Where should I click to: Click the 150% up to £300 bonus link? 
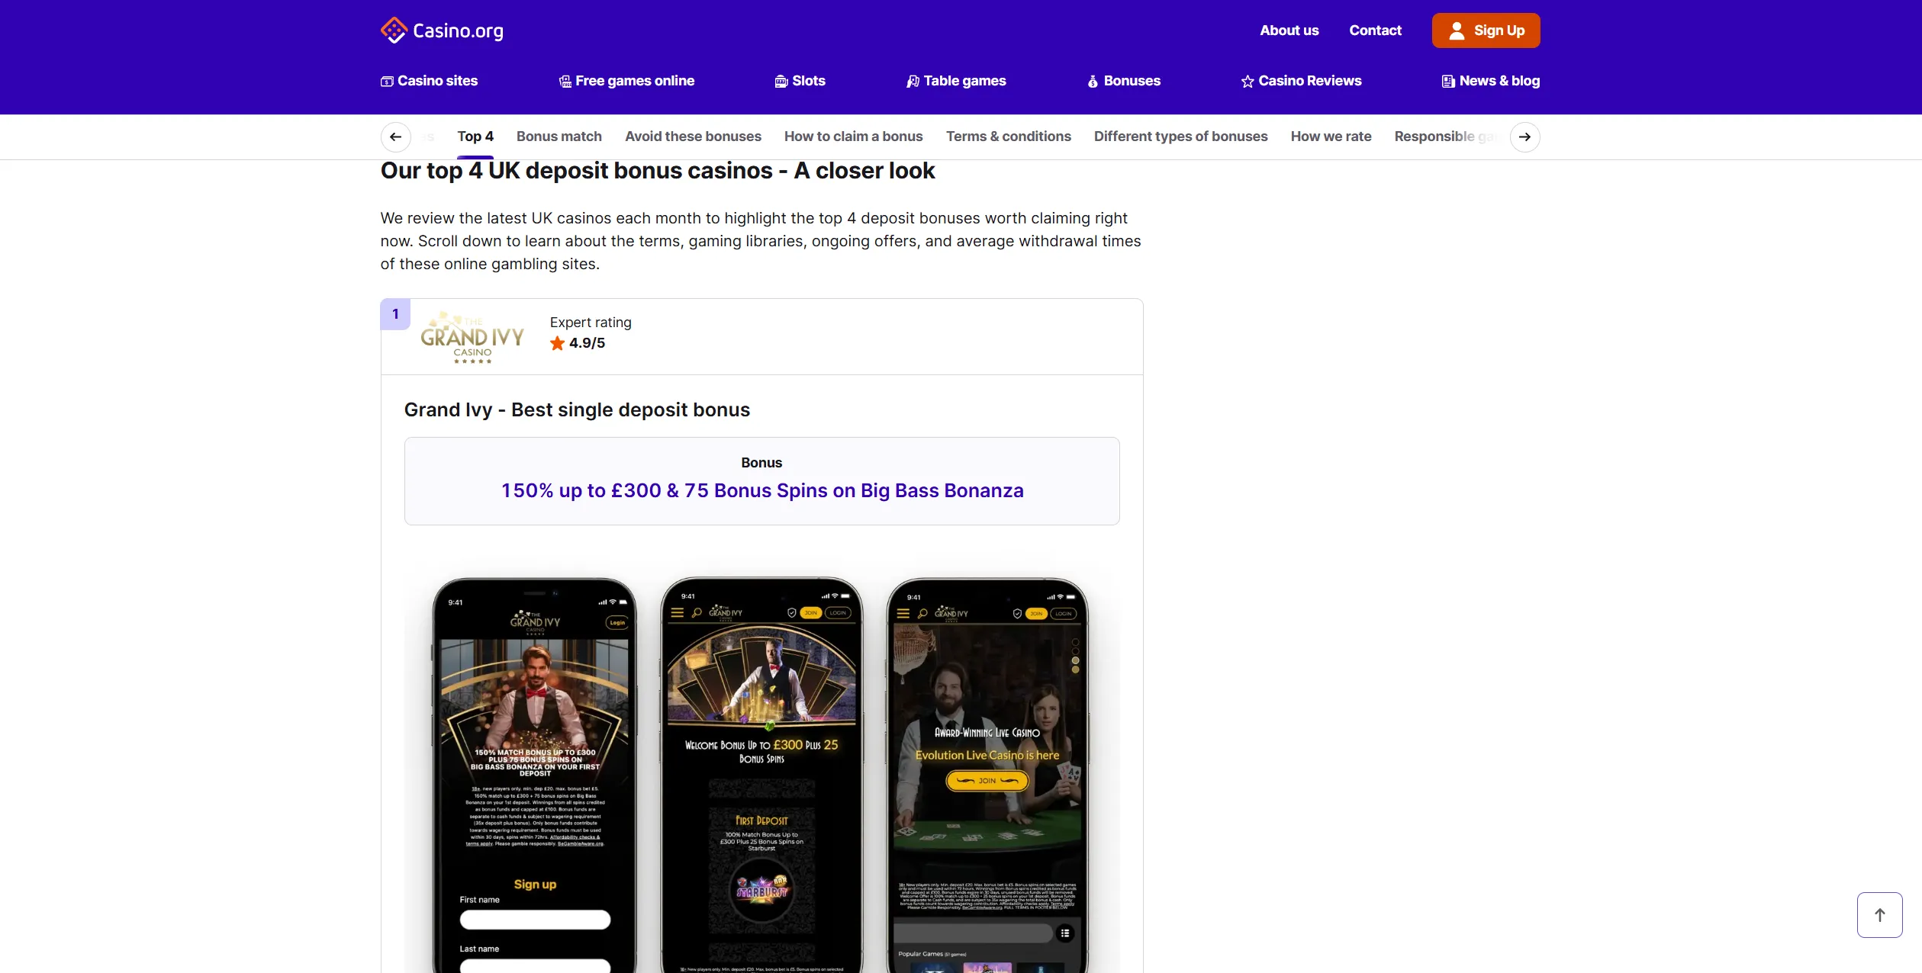tap(762, 490)
